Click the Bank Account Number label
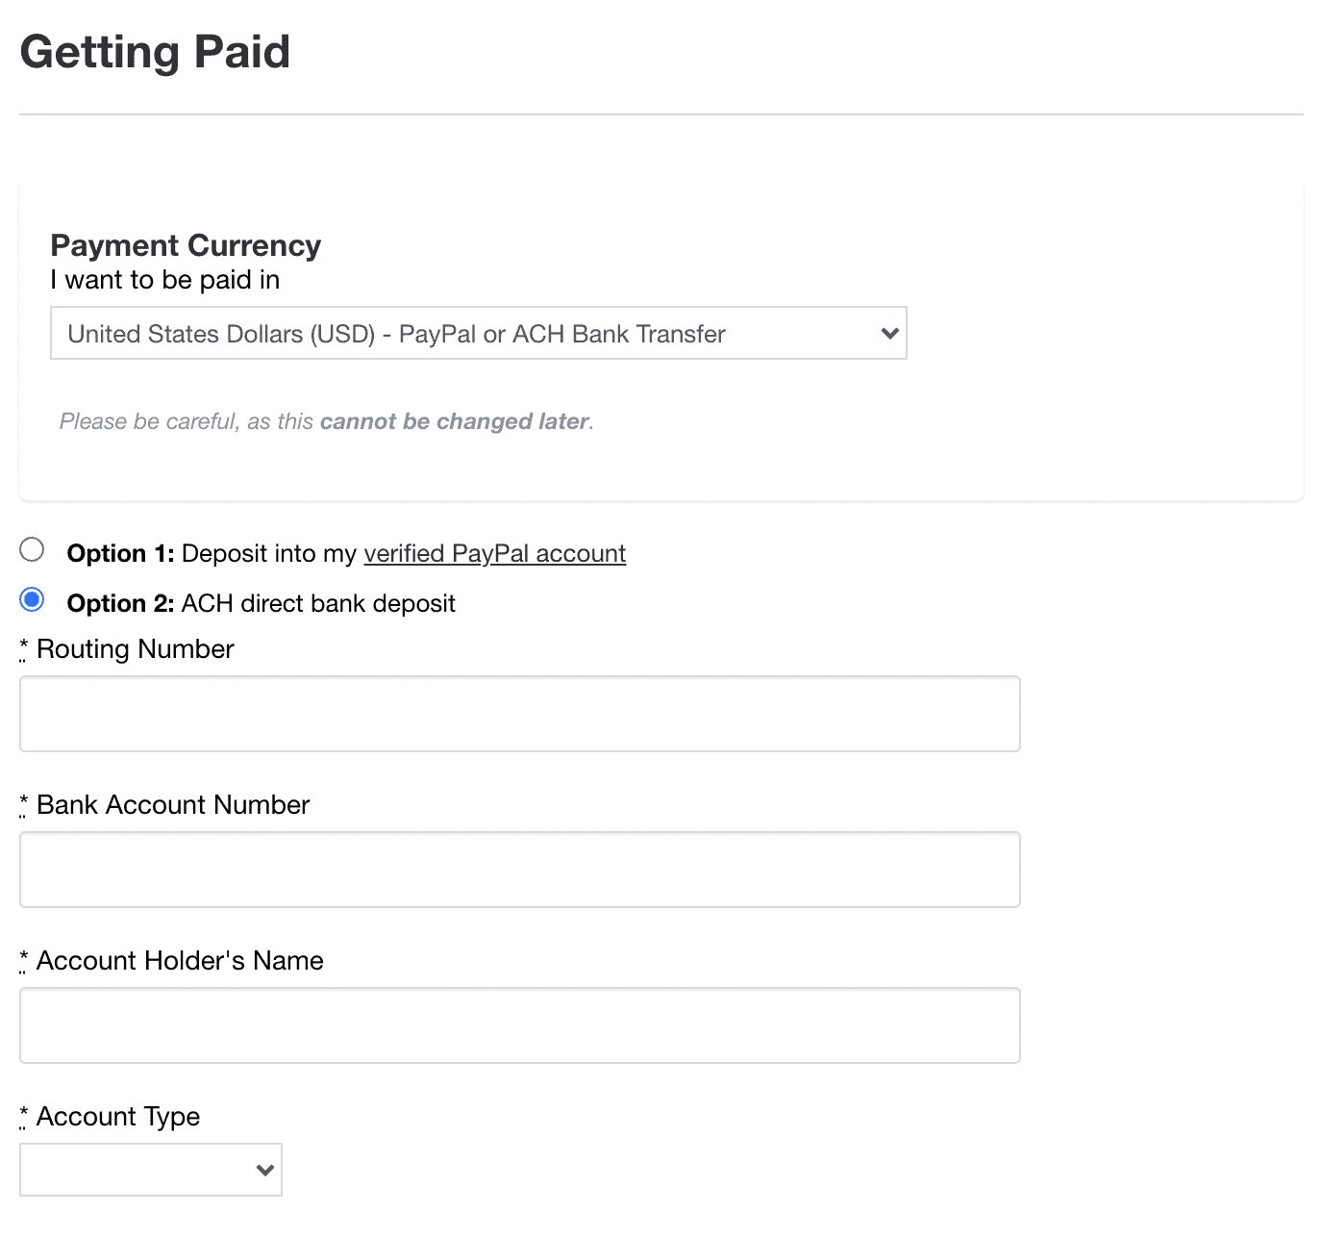The height and width of the screenshot is (1238, 1320). tap(173, 805)
